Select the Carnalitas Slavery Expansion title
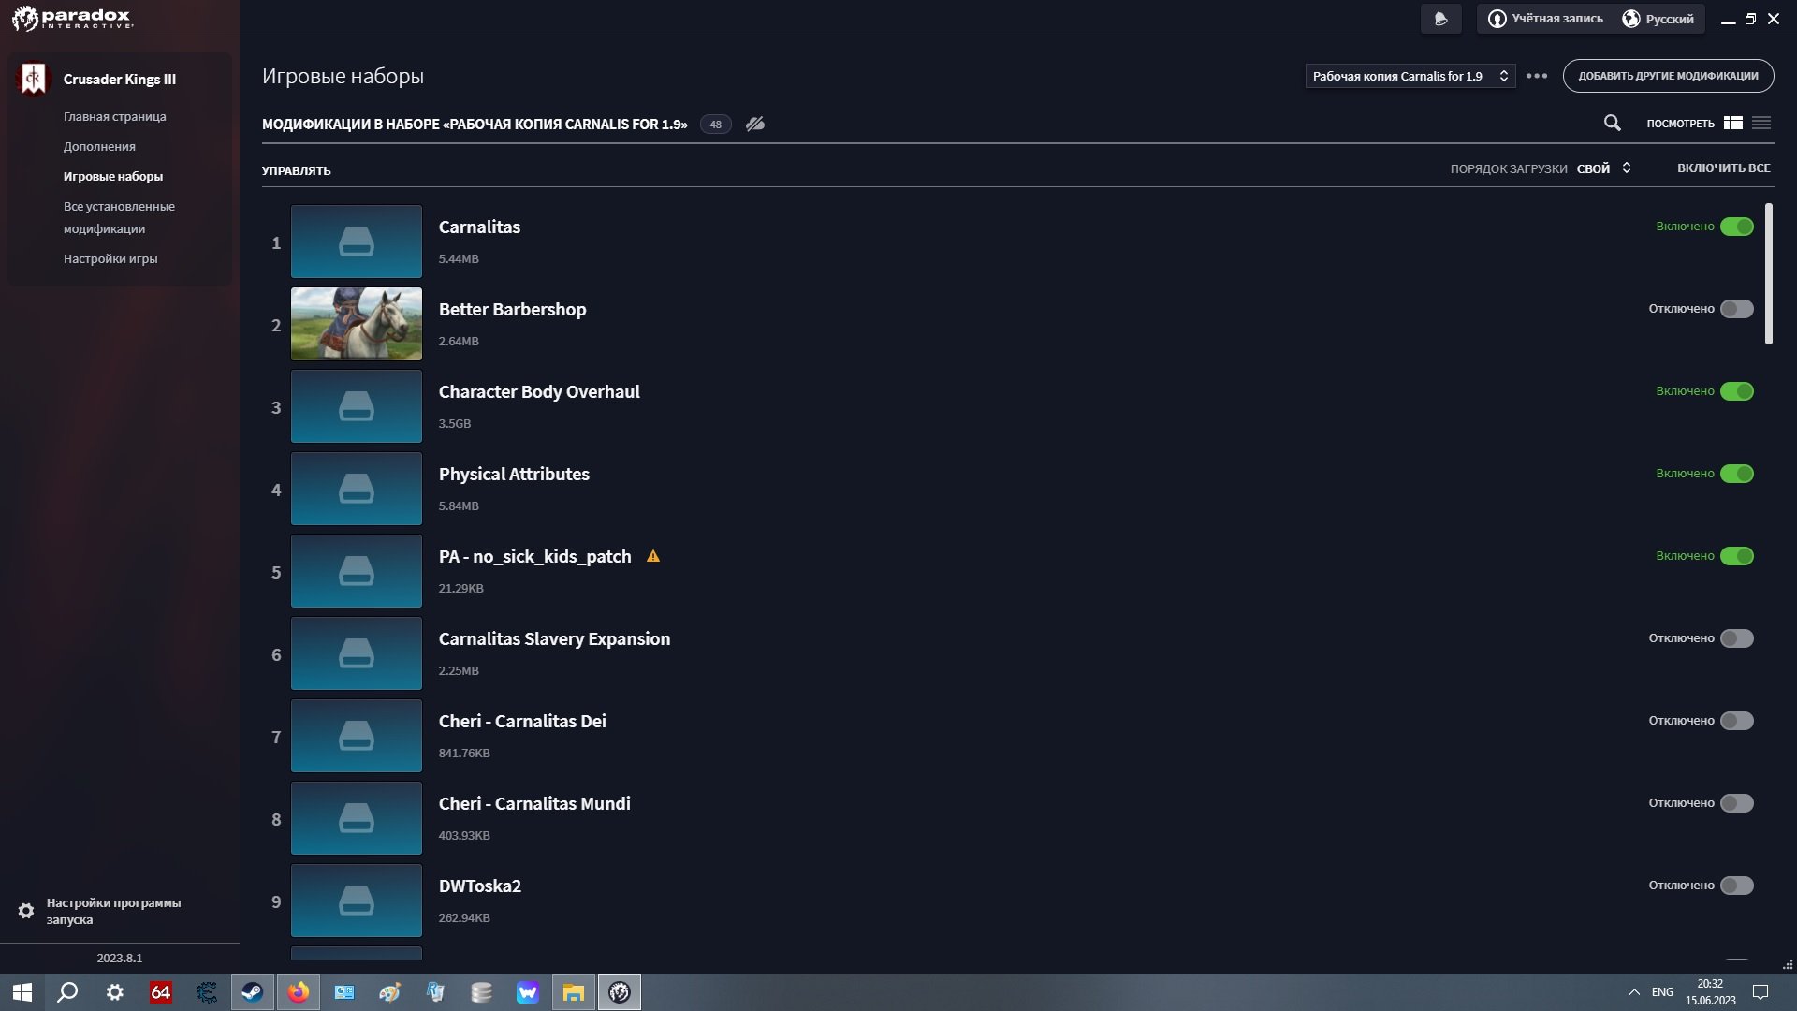 [x=554, y=638]
